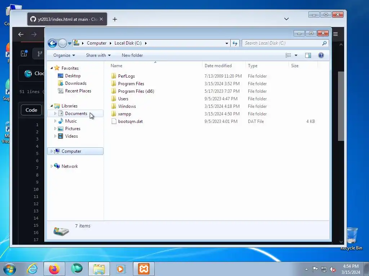
Task: Select the bootsqm.dat file
Action: pyautogui.click(x=130, y=121)
